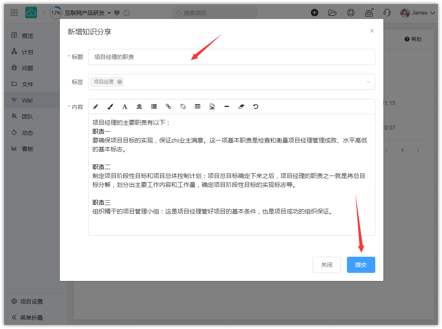Image resolution: width=442 pixels, height=329 pixels.
Task: Insert a list using the list icon
Action: (x=154, y=107)
